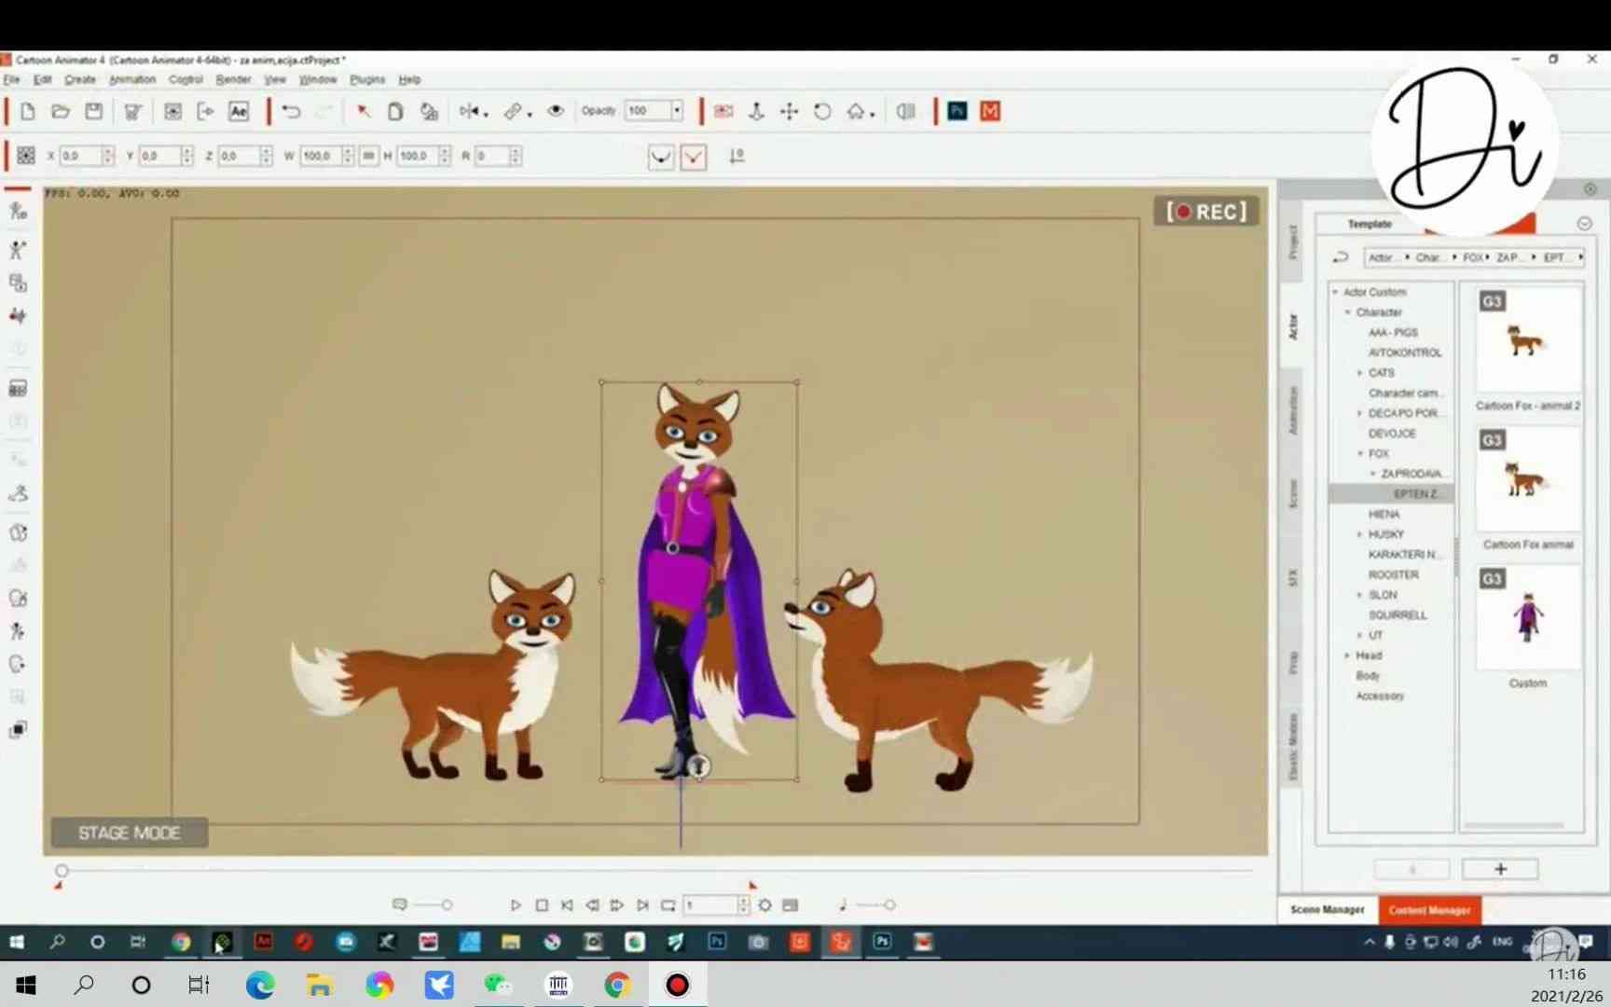Click the anchor grid icon beside the X field
The image size is (1611, 1007).
click(26, 156)
